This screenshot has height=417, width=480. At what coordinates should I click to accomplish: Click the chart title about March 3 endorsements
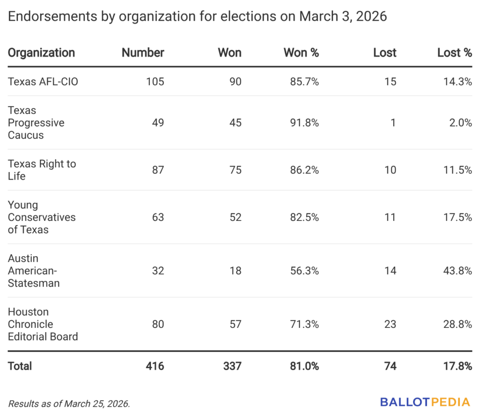197,16
